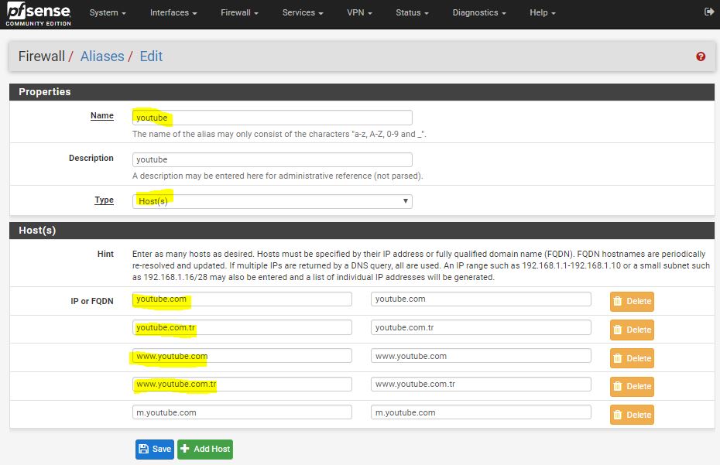Add a new host row
This screenshot has height=465, width=720.
(204, 449)
